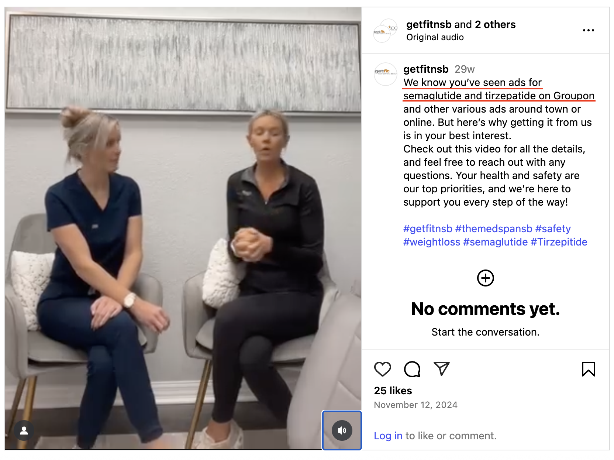
Task: Like the post with the heart icon
Action: (382, 369)
